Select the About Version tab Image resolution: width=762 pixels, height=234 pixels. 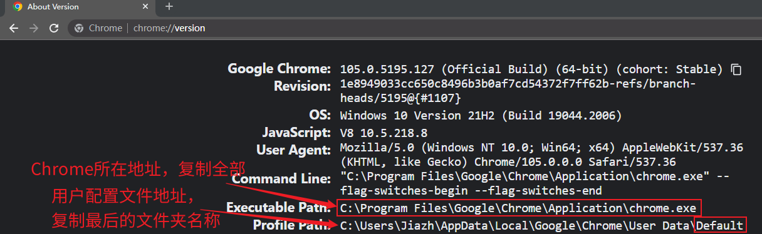[x=81, y=7]
